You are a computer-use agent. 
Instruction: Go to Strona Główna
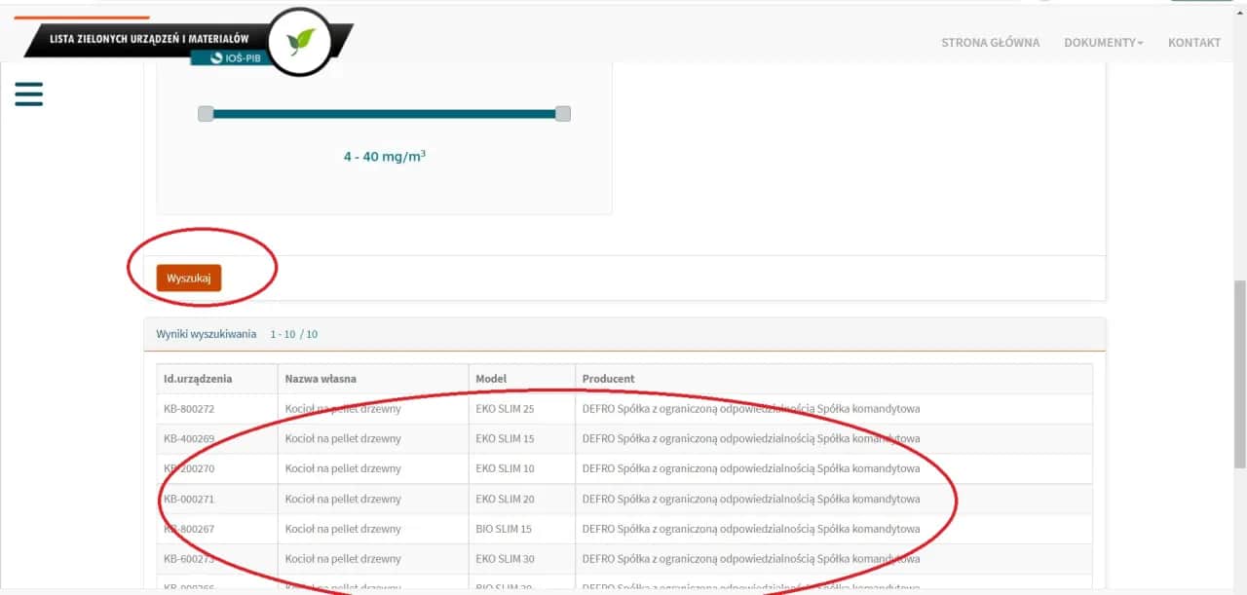click(990, 43)
